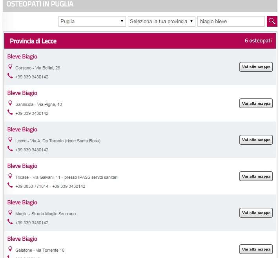The width and height of the screenshot is (279, 258).
Task: Click 'Vai alla mappa' for Corsano
Action: (x=256, y=67)
